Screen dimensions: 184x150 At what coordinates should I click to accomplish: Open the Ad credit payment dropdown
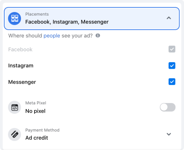click(x=91, y=134)
